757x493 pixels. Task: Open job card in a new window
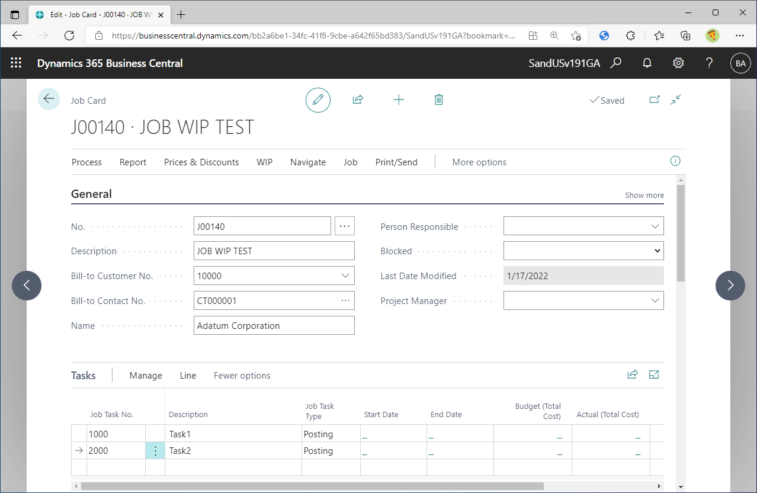[x=654, y=100]
